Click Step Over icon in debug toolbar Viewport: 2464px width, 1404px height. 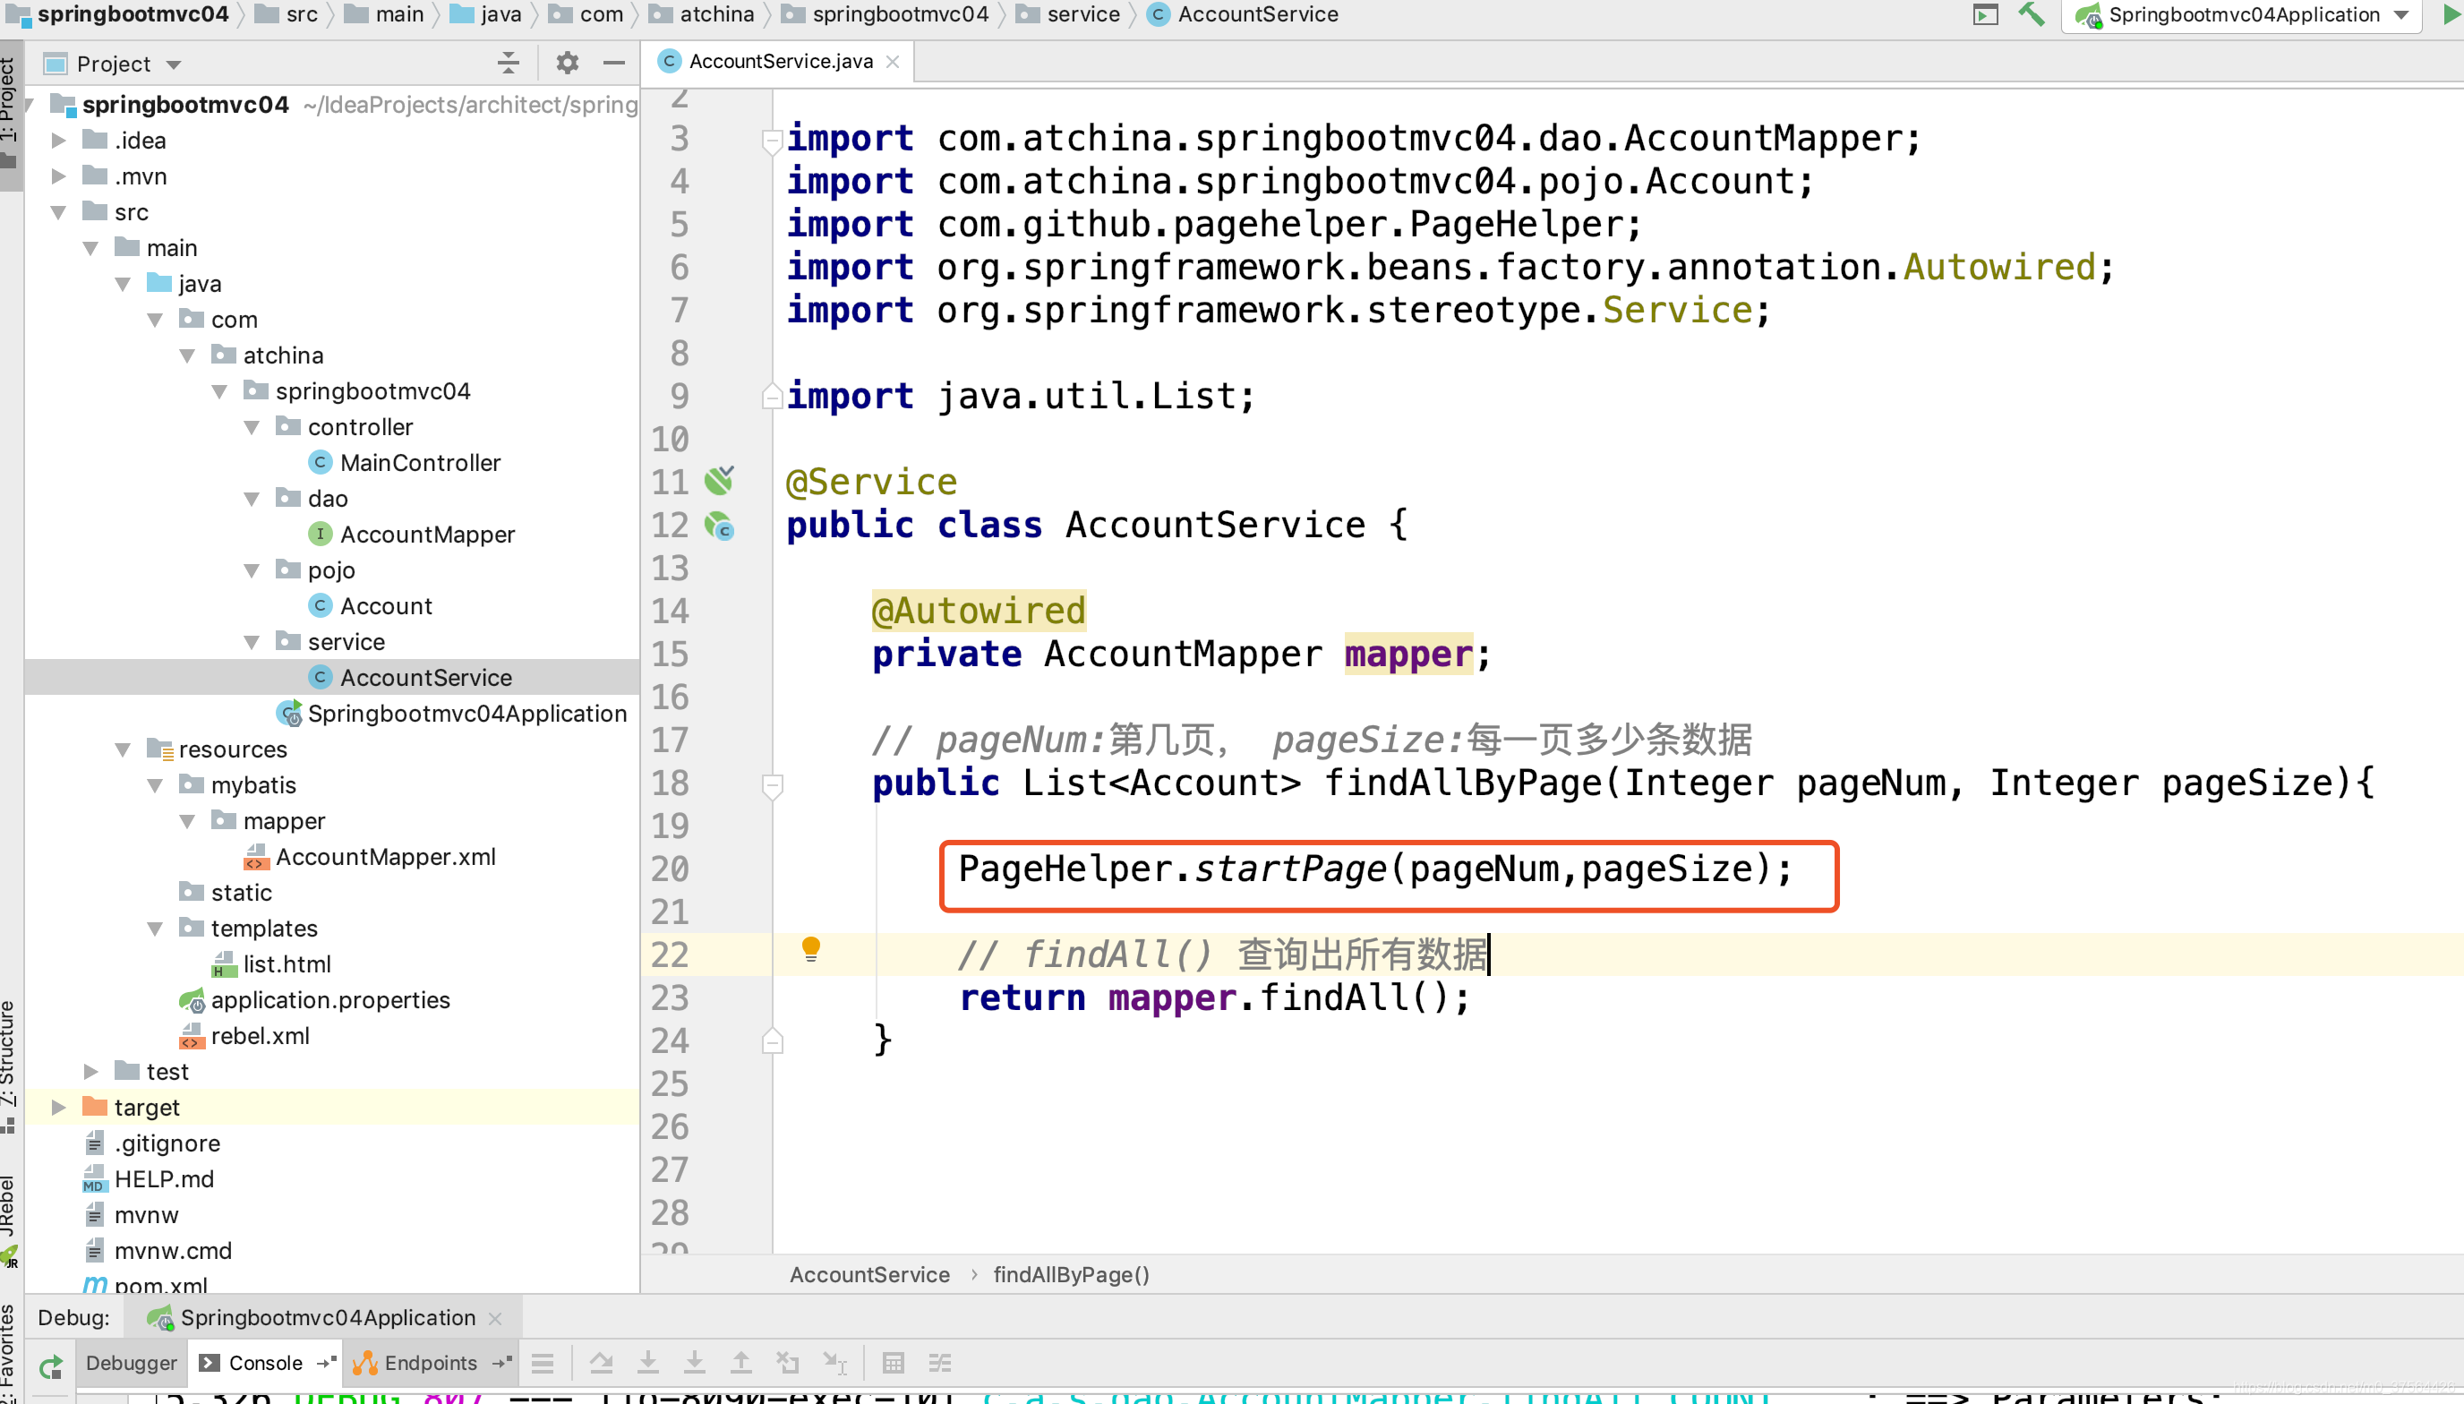click(x=602, y=1363)
